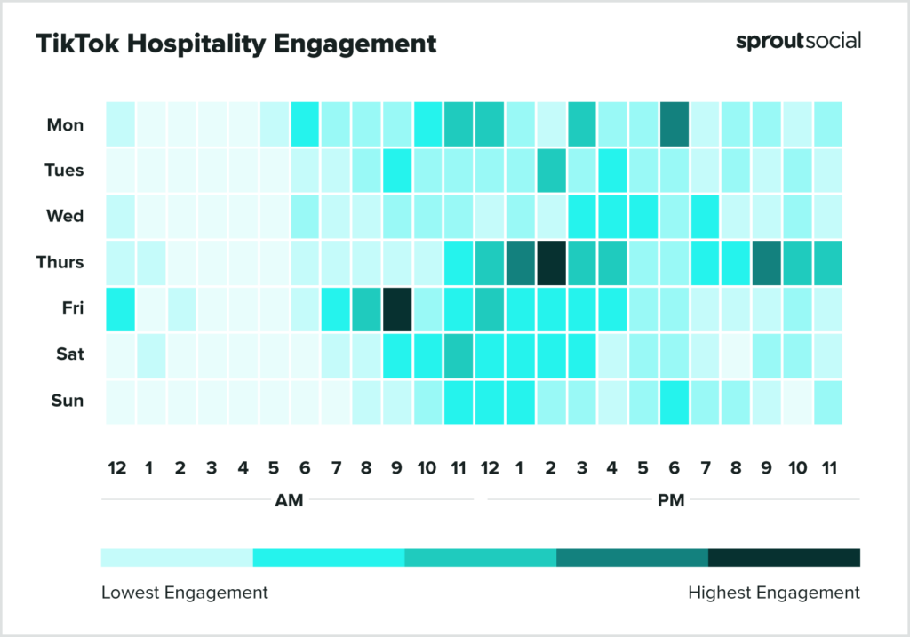Click the "Lowest Engagement" legend label

[x=184, y=593]
